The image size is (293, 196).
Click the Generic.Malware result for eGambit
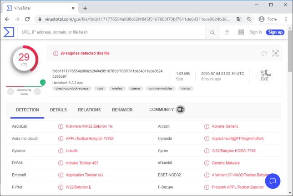(x=226, y=163)
